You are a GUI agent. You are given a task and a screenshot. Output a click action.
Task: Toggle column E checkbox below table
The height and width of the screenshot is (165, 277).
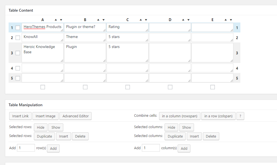[x=213, y=87]
